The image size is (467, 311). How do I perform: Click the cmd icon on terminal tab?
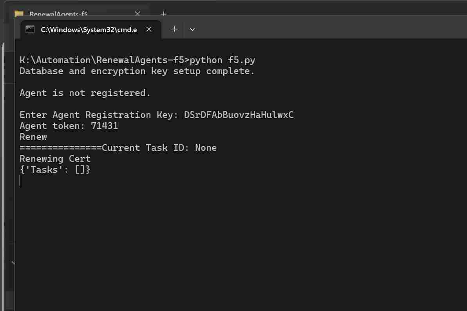tap(30, 29)
